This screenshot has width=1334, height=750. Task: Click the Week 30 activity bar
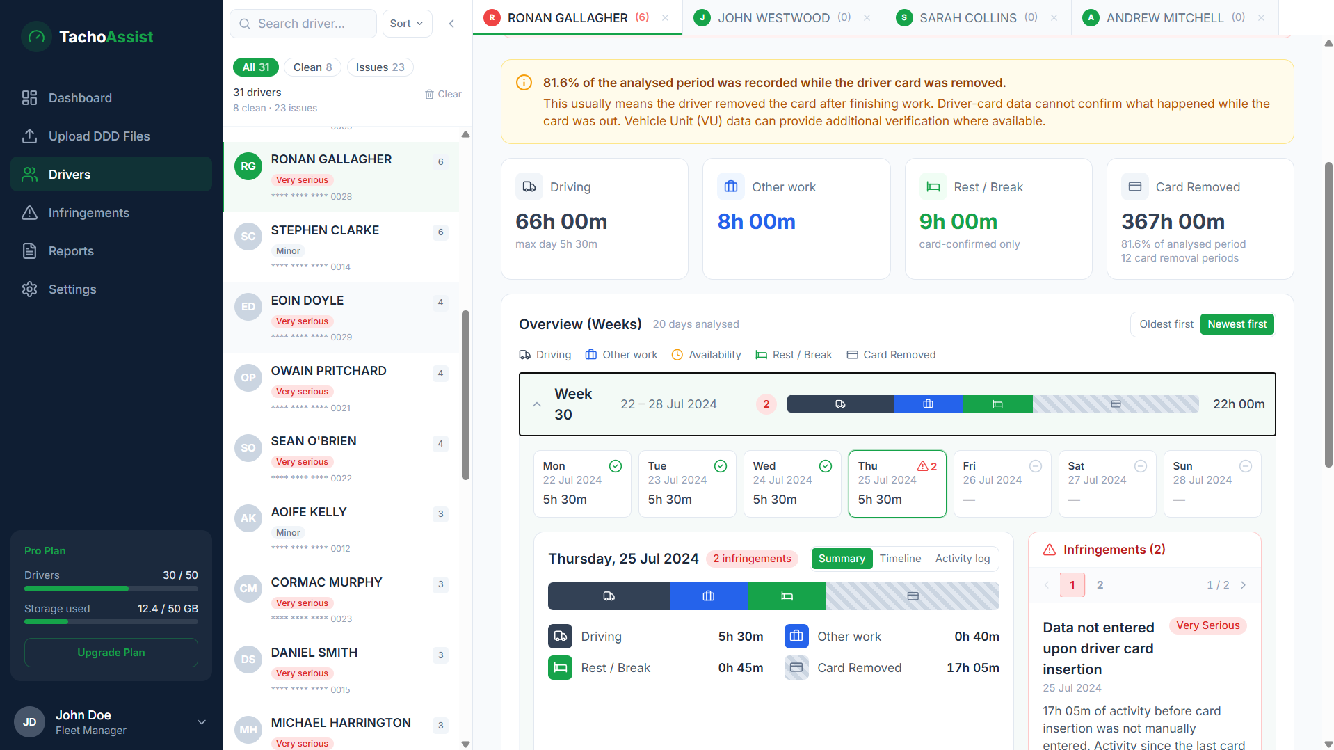(x=993, y=404)
